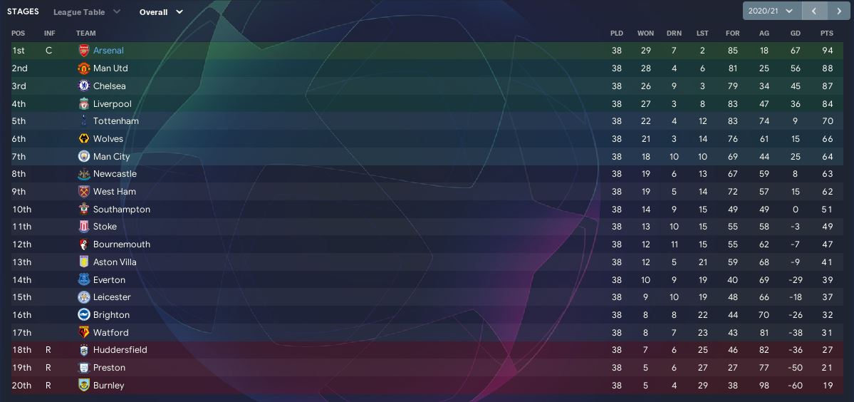
Task: Click the C champion marker in Arsenal row
Action: pos(48,51)
